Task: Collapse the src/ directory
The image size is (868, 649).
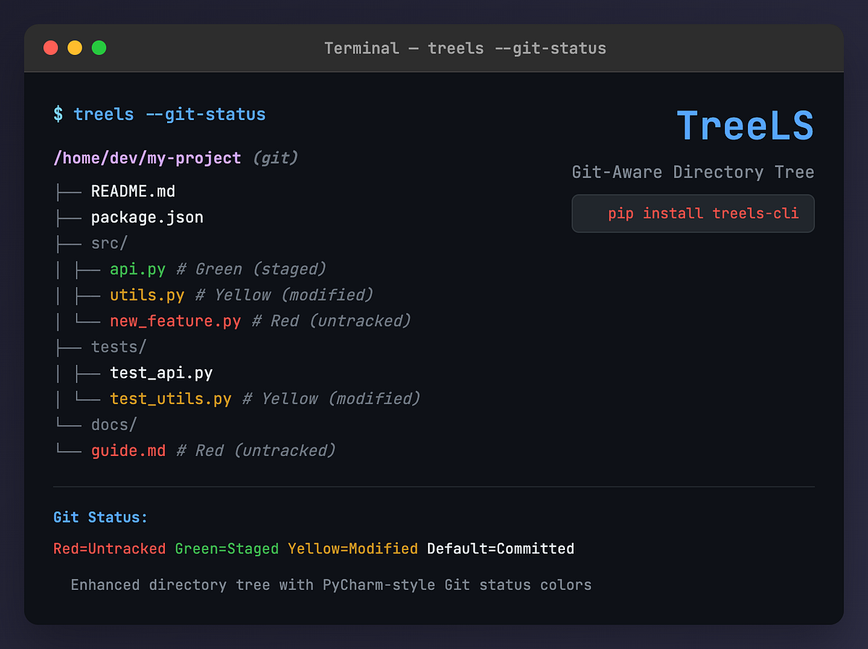Action: pyautogui.click(x=109, y=243)
